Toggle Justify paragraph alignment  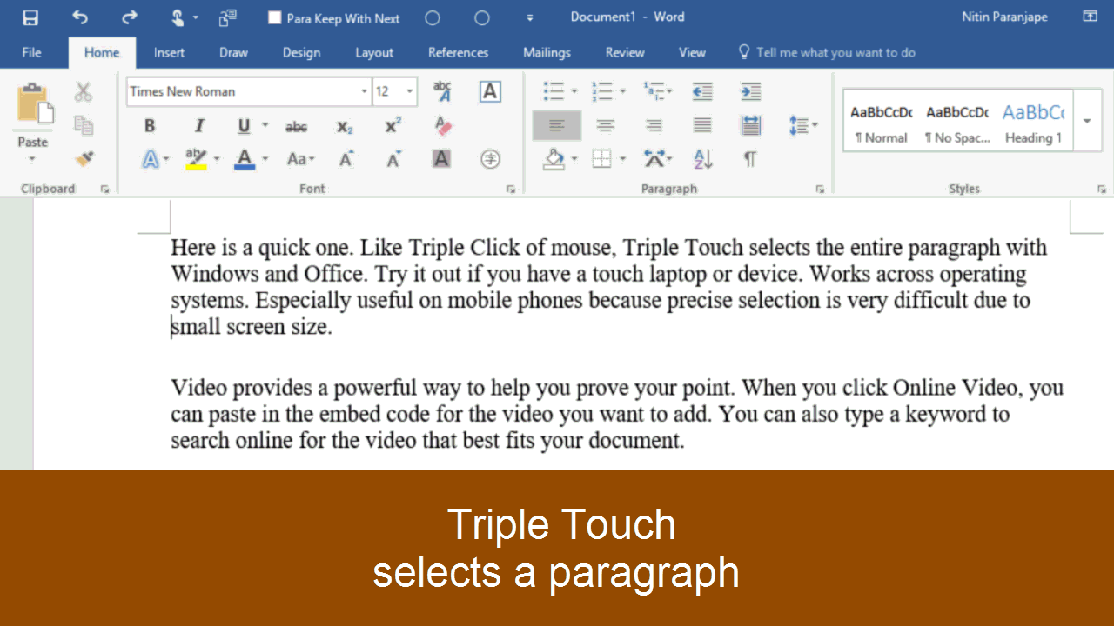pos(702,126)
